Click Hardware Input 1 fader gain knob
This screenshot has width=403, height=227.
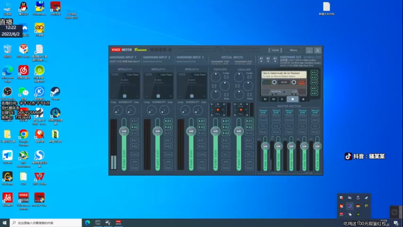(124, 131)
